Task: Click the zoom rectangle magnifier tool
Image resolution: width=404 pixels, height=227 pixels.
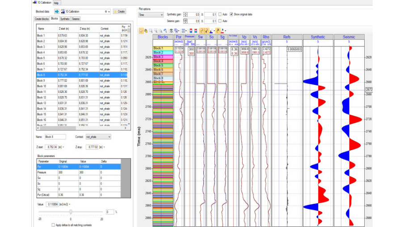Action: 151,31
